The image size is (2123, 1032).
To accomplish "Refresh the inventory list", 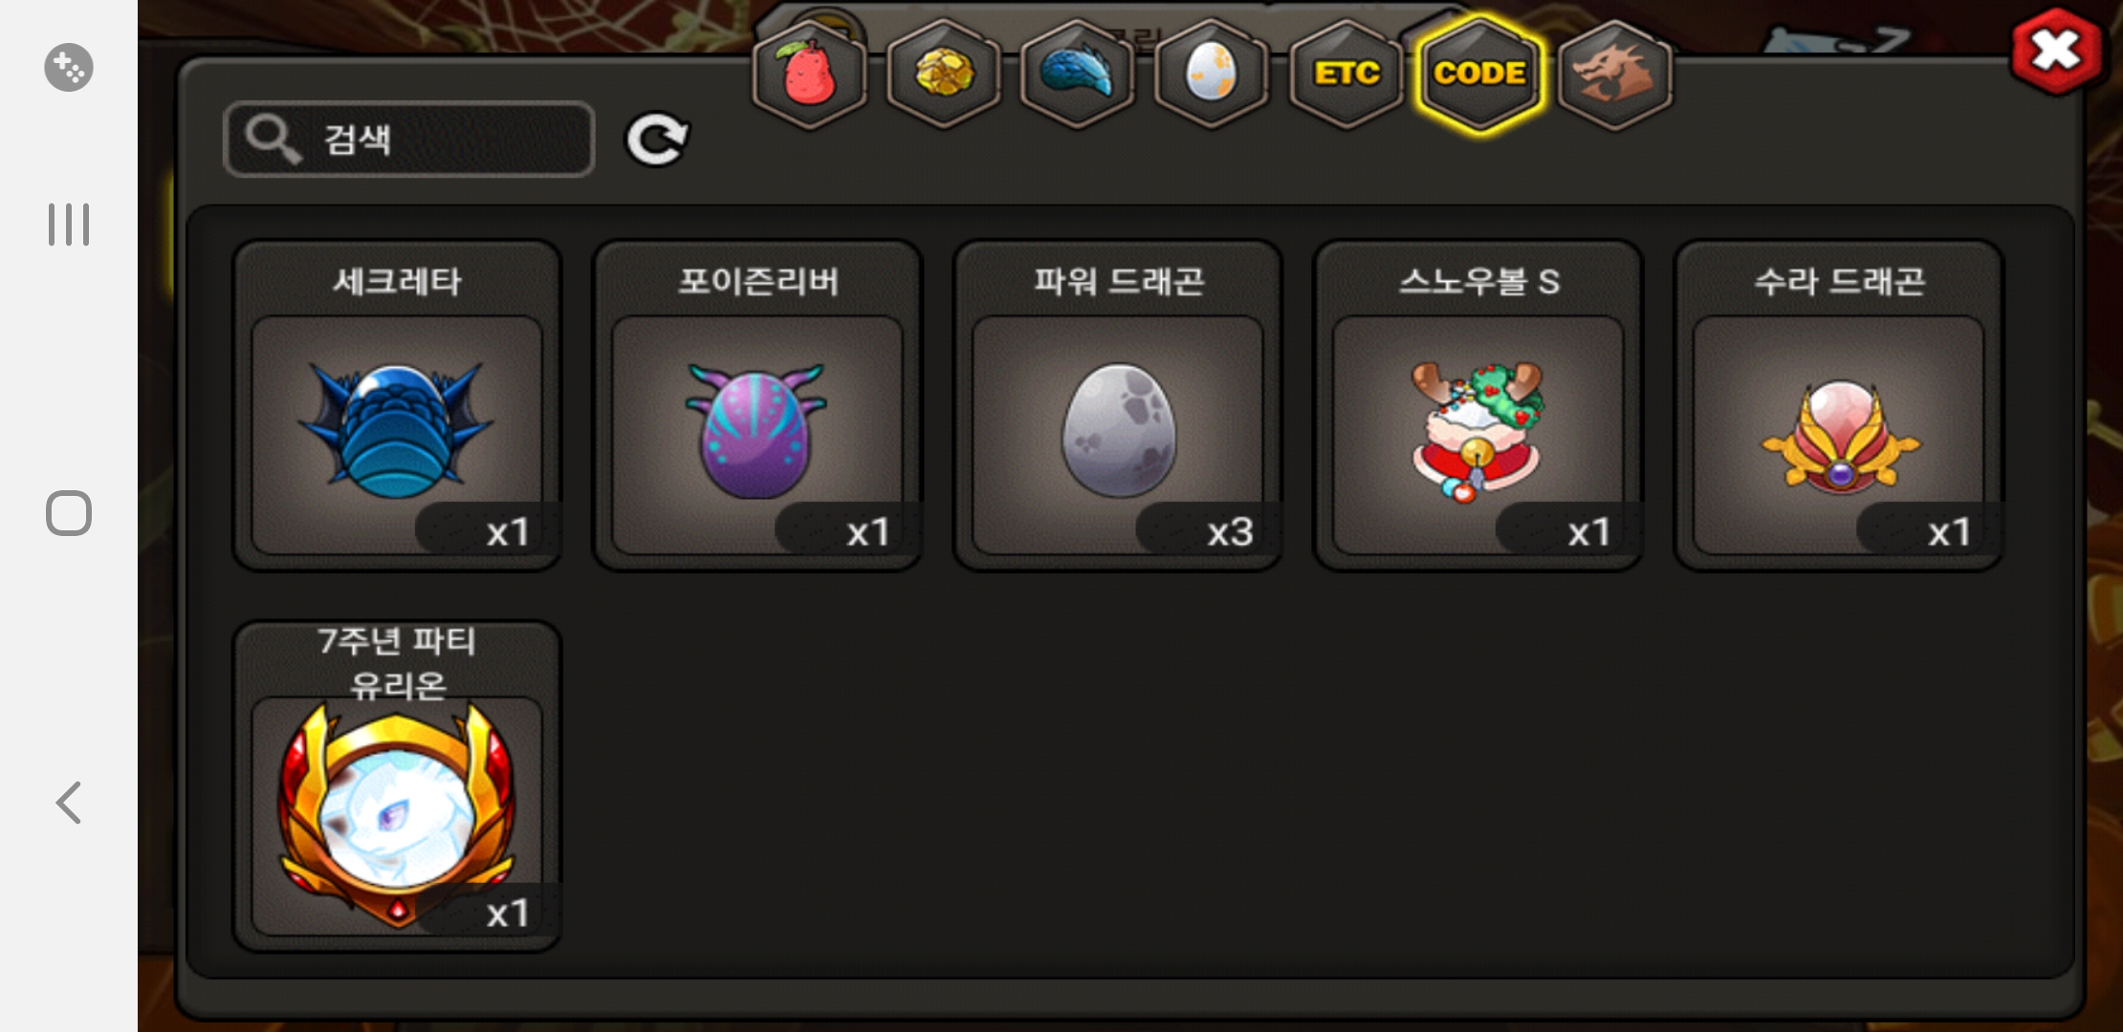I will coord(657,140).
